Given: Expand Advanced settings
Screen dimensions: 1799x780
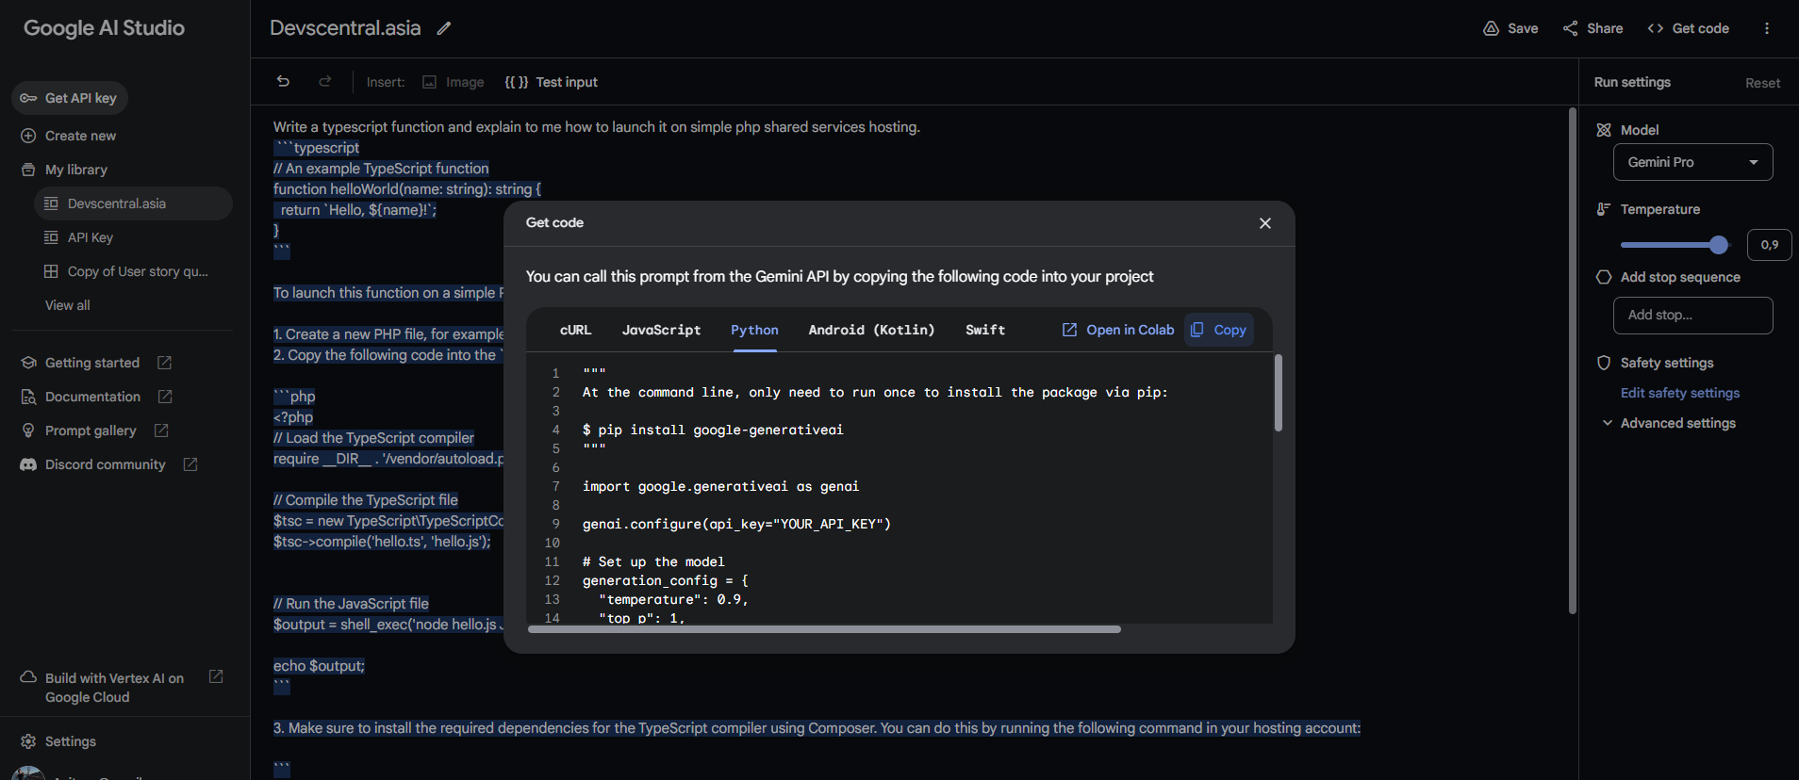Looking at the screenshot, I should click(1670, 423).
